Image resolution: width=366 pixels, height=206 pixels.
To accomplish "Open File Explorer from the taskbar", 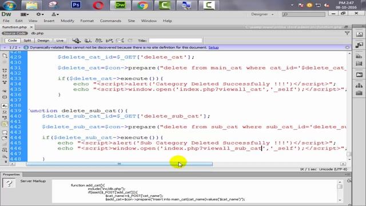I will click(x=32, y=5).
